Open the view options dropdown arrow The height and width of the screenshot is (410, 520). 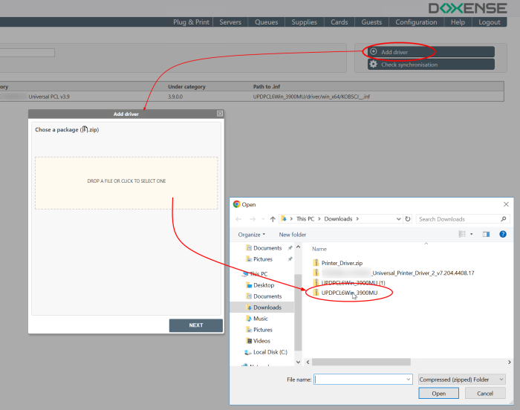click(x=471, y=234)
